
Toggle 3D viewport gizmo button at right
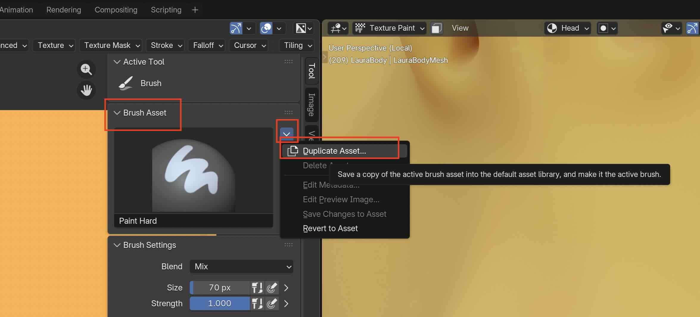pos(692,28)
